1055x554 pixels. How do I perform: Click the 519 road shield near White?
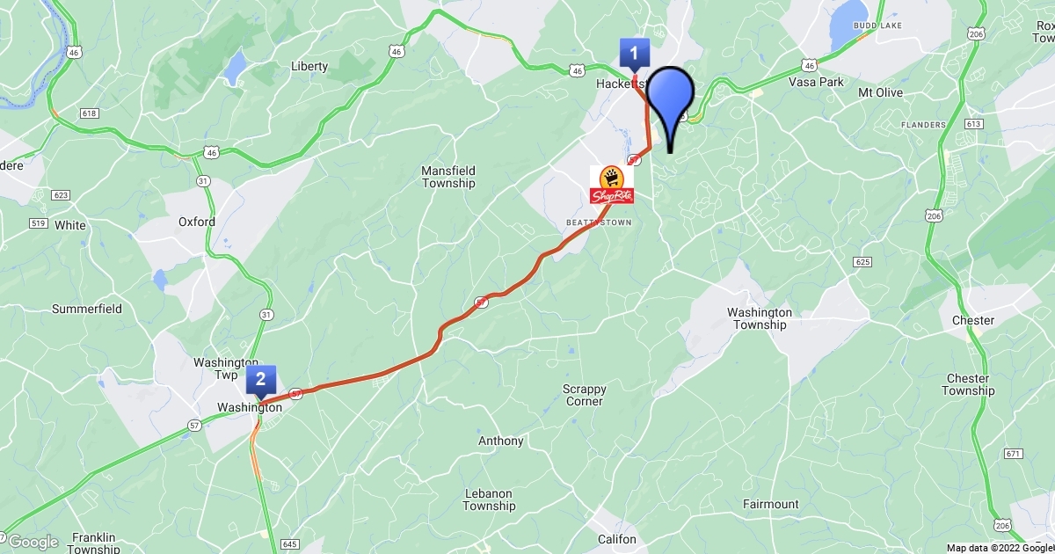(x=38, y=224)
